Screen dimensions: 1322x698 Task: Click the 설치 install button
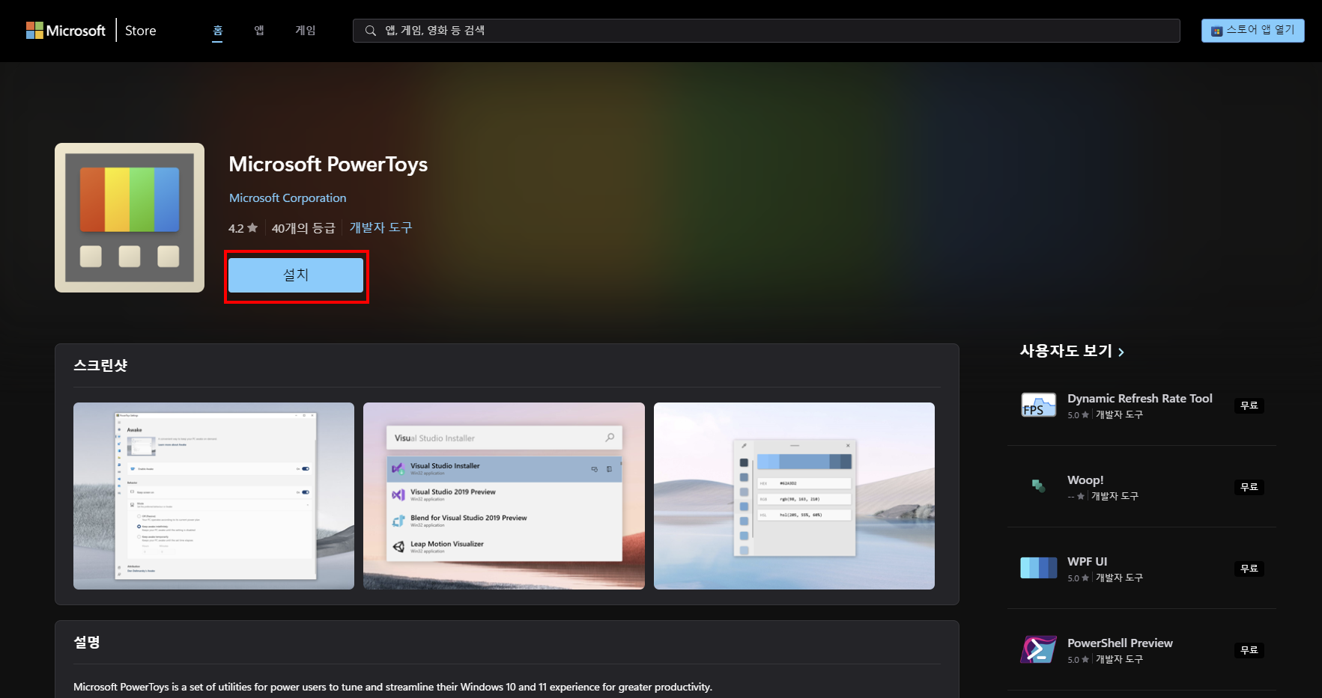(x=296, y=275)
